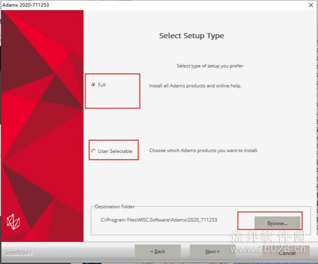
Task: Select the Full setup type radio button
Action: (93, 85)
